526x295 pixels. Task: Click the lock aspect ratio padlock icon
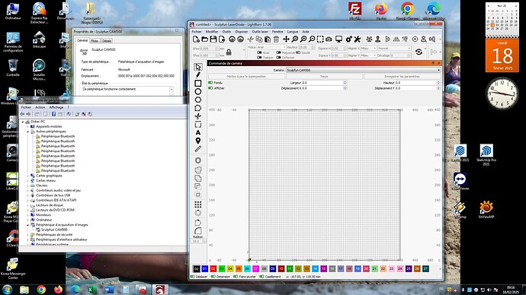(x=229, y=52)
